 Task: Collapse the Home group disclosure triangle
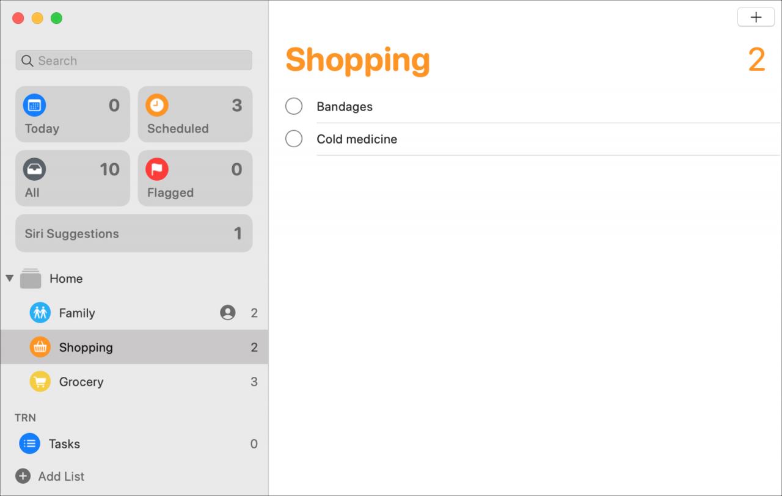click(9, 279)
